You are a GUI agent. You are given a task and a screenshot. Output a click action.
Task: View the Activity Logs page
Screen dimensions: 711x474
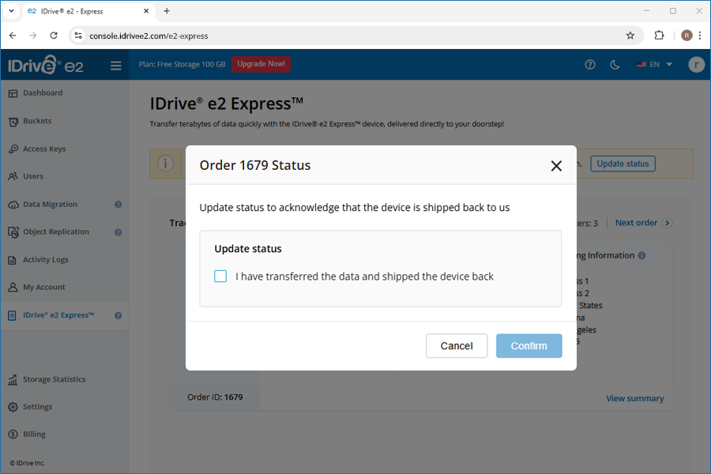[45, 259]
